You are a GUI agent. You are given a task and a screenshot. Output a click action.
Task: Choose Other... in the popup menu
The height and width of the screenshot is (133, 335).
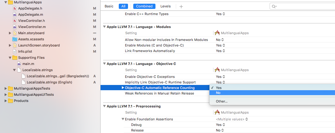point(272,101)
